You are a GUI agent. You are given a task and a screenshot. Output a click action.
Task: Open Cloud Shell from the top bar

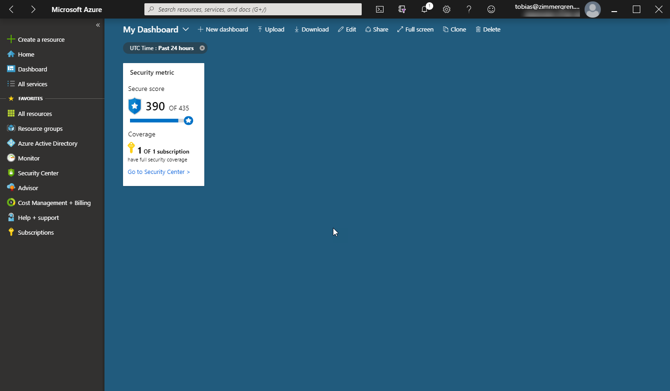(x=379, y=9)
